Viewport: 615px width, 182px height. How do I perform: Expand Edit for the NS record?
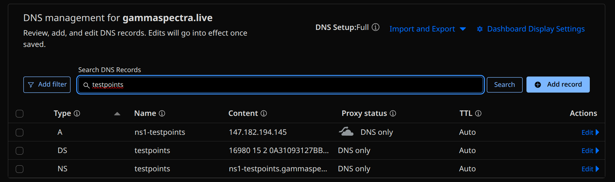tap(590, 169)
